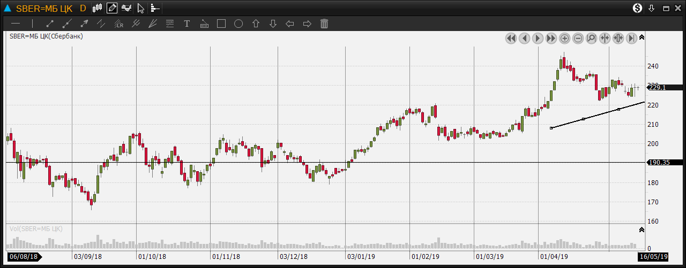The image size is (686, 268).
Task: Open the candlestick chart type selector
Action: 97,8
